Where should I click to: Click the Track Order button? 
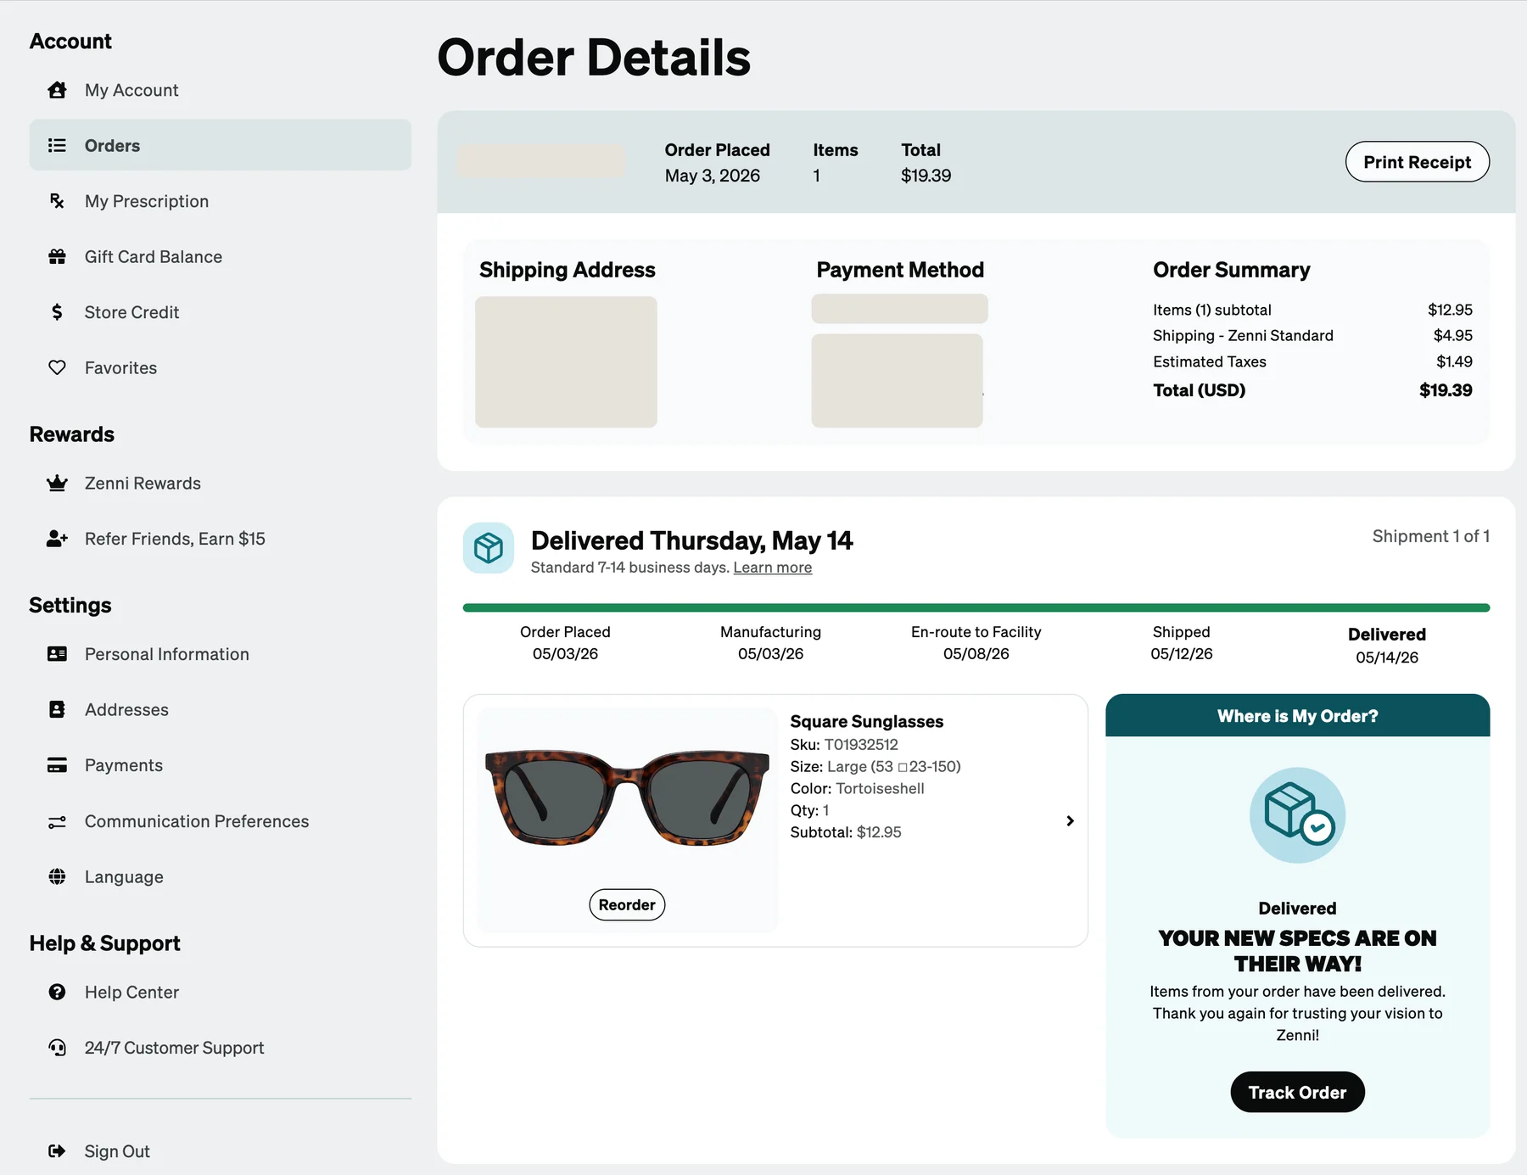coord(1297,1092)
